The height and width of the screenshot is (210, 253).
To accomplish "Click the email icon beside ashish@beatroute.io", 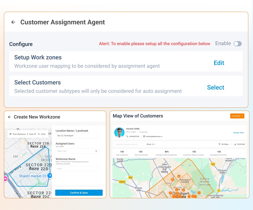I will (144, 136).
